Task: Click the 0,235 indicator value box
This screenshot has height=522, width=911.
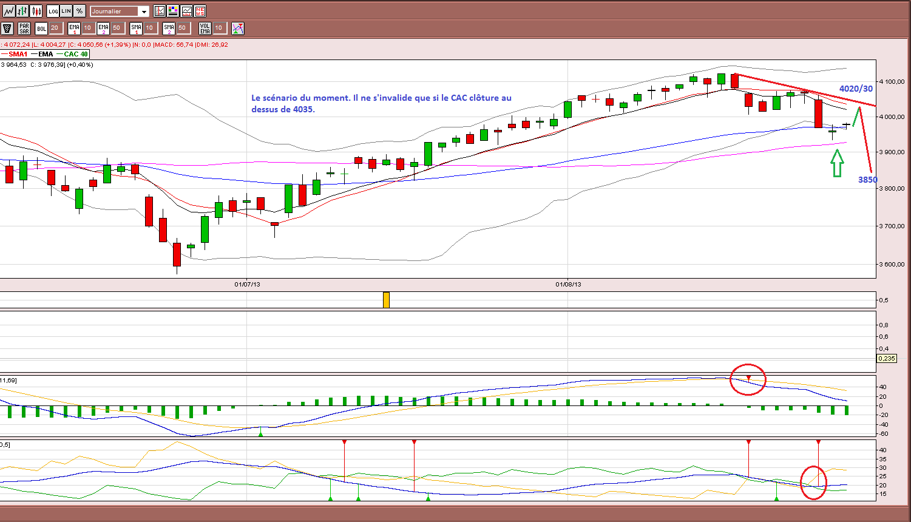Action: pyautogui.click(x=888, y=359)
